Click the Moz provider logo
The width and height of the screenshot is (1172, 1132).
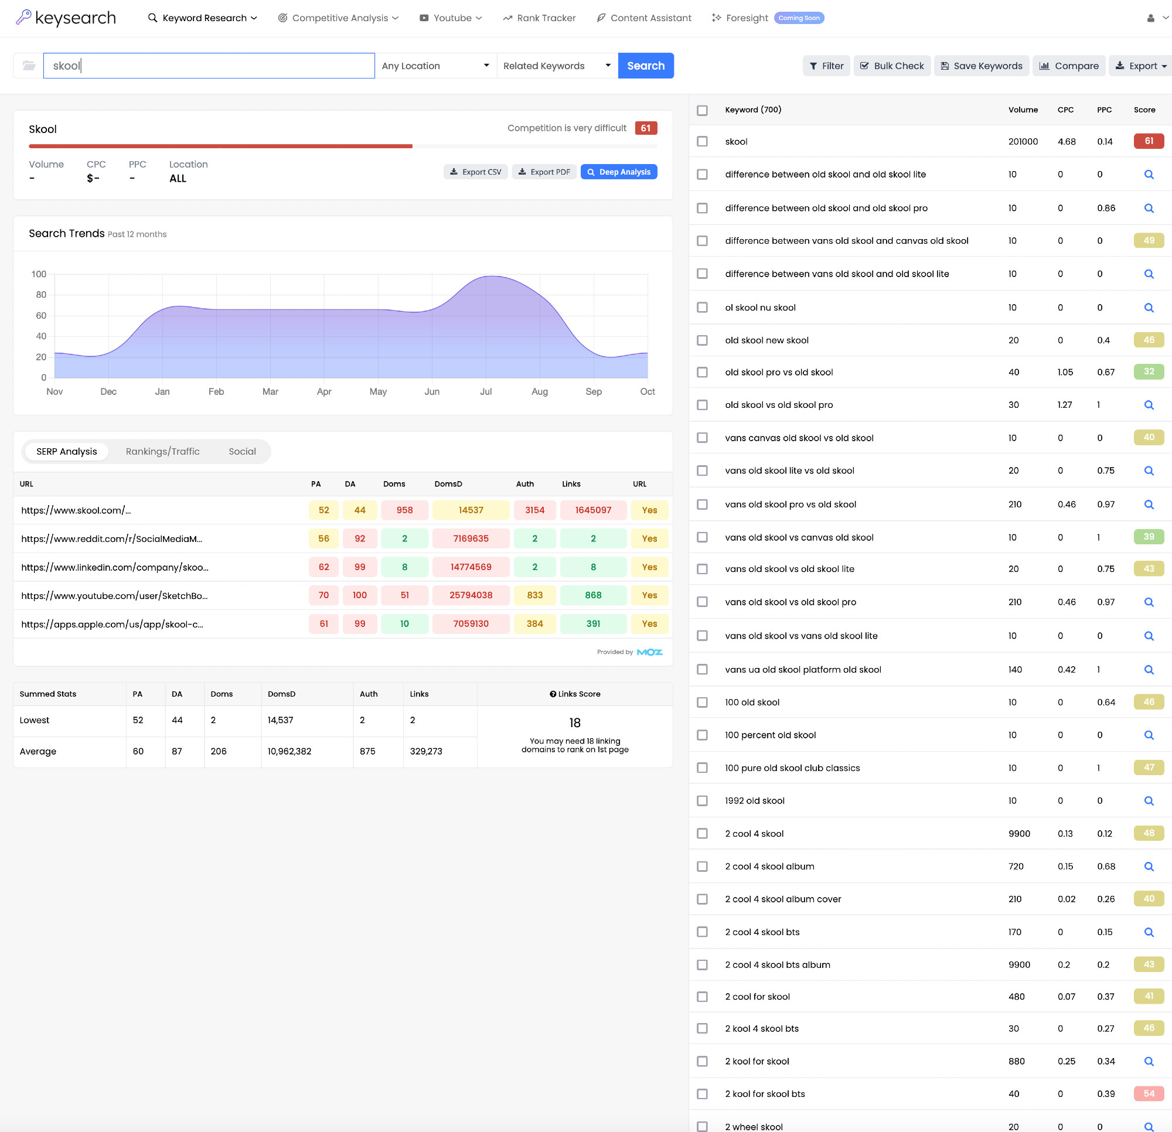pos(649,652)
